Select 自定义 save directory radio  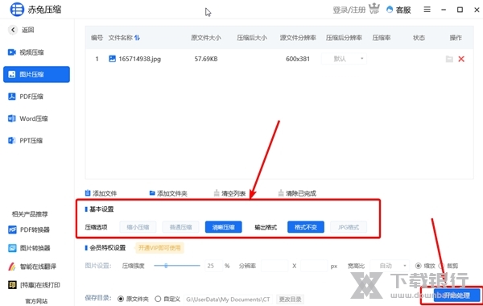point(158,299)
